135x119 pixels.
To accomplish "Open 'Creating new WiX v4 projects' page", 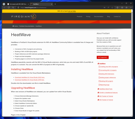I will coord(108,67).
